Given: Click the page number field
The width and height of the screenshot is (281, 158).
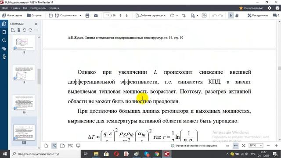Looking at the screenshot, I should click(x=107, y=15).
